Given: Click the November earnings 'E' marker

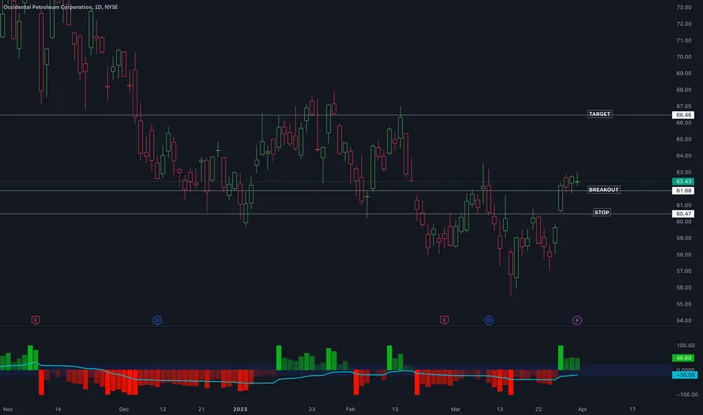Looking at the screenshot, I should [35, 320].
